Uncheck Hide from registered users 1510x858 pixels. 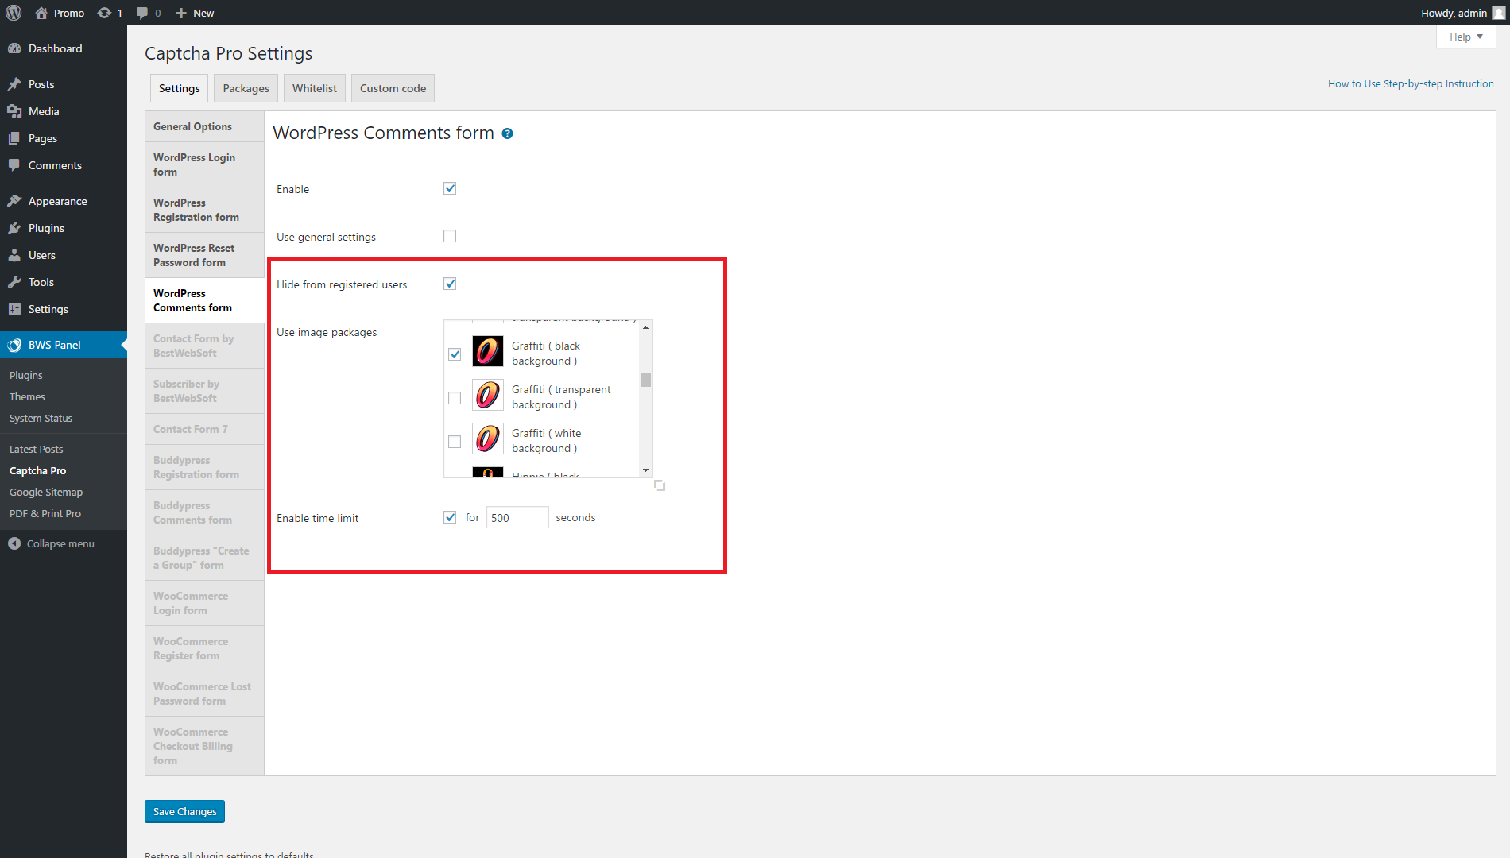(450, 284)
